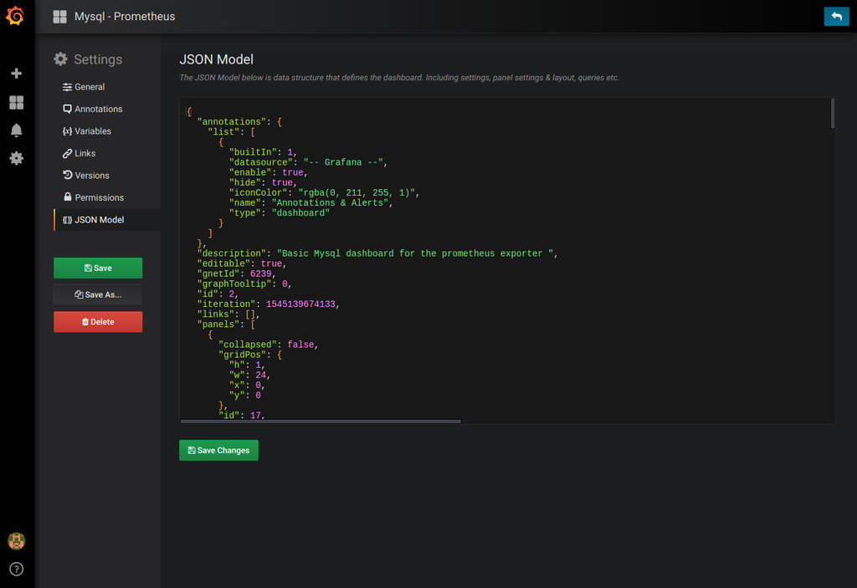Click the "annotations": { line
Screen dimensions: 857x588
[239, 122]
